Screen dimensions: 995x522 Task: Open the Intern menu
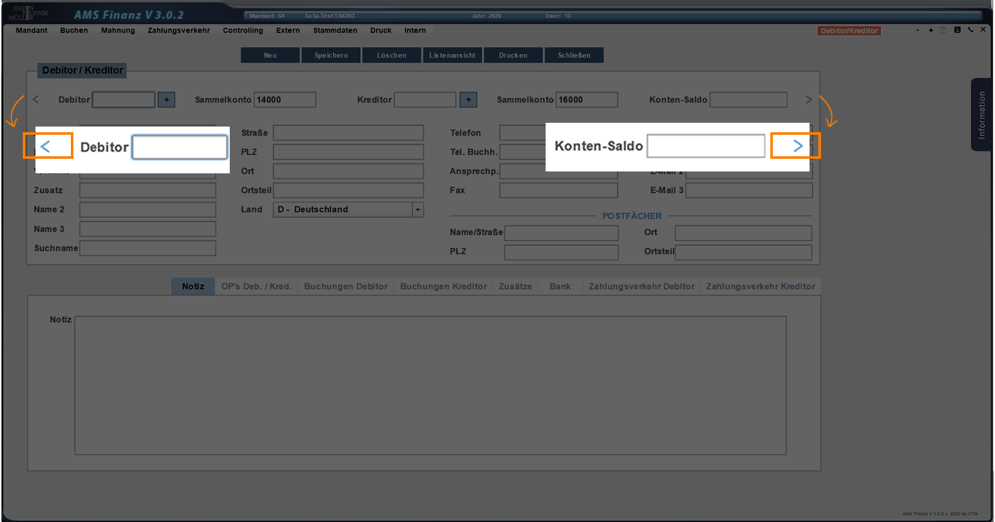coord(415,30)
